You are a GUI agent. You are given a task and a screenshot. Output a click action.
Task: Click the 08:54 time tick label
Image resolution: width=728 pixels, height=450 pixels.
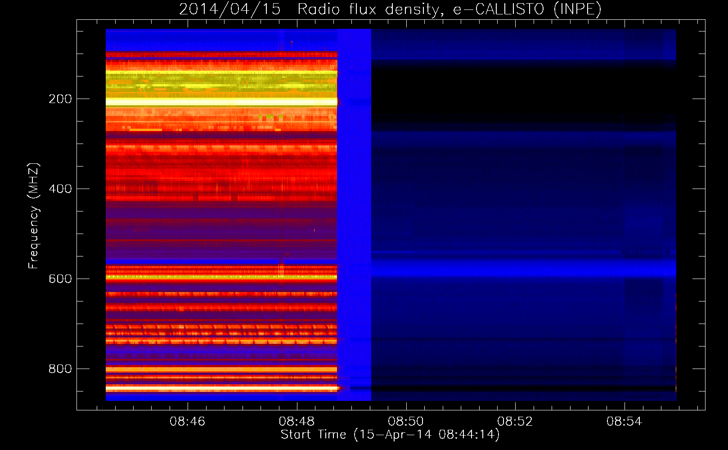point(625,422)
